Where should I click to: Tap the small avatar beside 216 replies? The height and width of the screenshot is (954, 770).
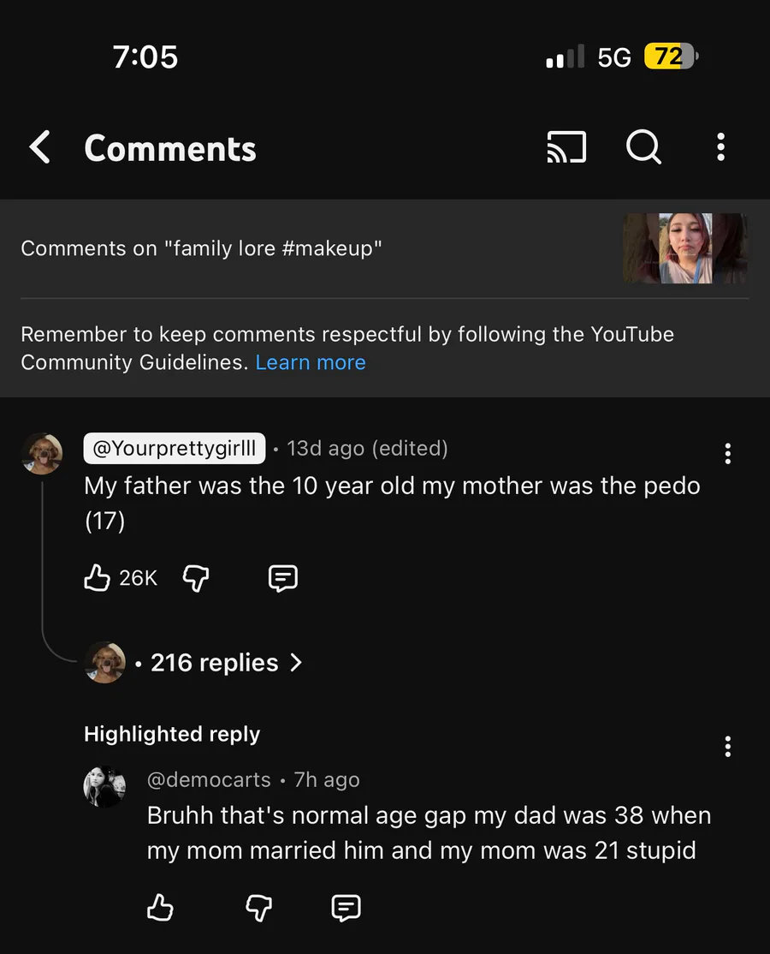pyautogui.click(x=105, y=663)
